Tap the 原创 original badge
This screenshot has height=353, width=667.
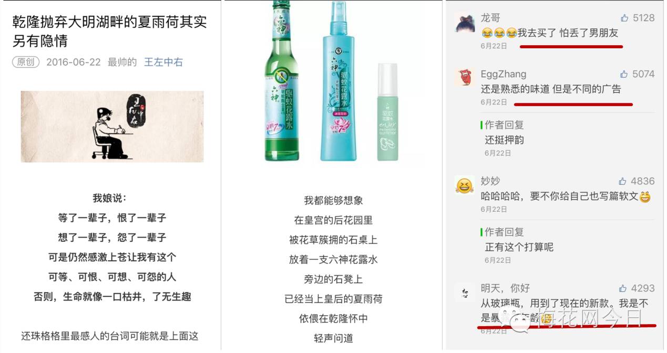point(26,62)
